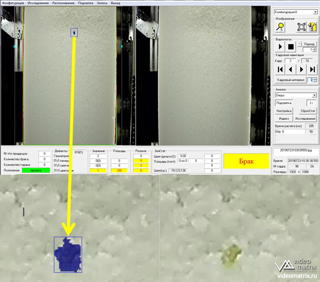
Task: Start video stream with play button
Action: pyautogui.click(x=280, y=47)
